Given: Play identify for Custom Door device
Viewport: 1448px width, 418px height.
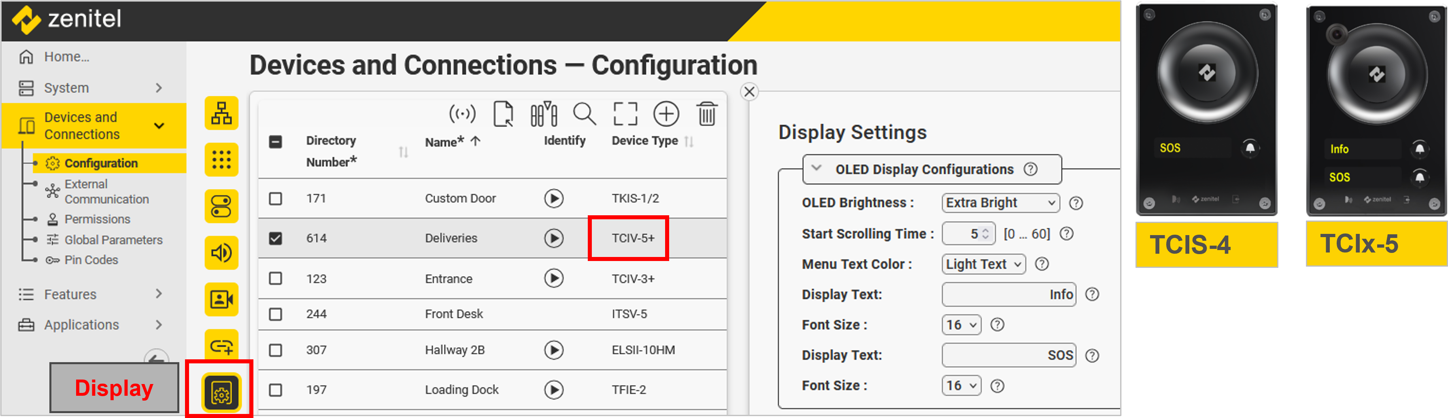Looking at the screenshot, I should 553,198.
